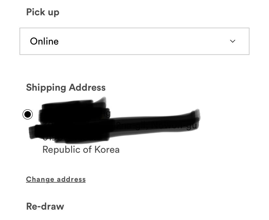The width and height of the screenshot is (269, 220).
Task: Open the Online pick up dropdown
Action: tap(134, 41)
